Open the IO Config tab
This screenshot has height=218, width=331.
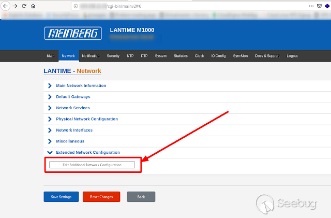[x=218, y=56]
